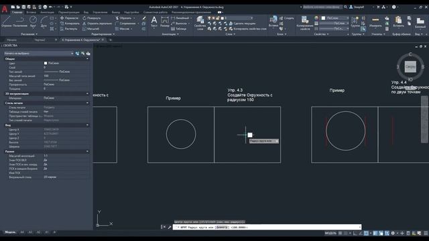Click the Отразить зеркально (Mirror) tool

(x=97, y=23)
